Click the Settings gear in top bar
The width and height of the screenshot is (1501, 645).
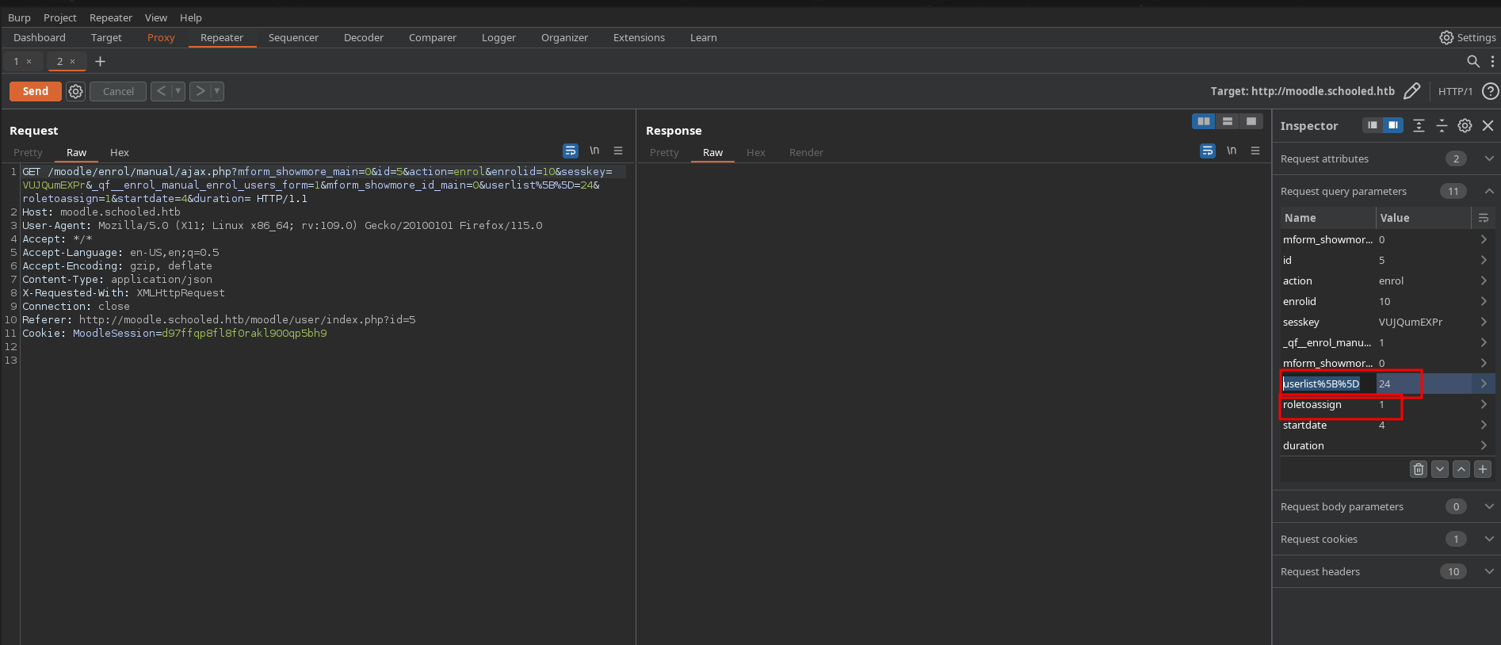click(x=1446, y=37)
